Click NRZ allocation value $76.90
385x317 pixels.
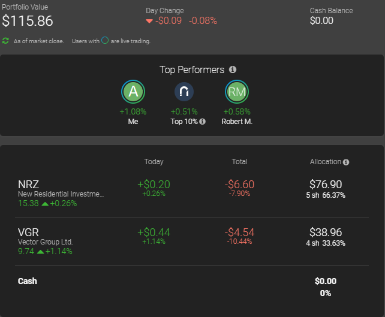(x=326, y=184)
